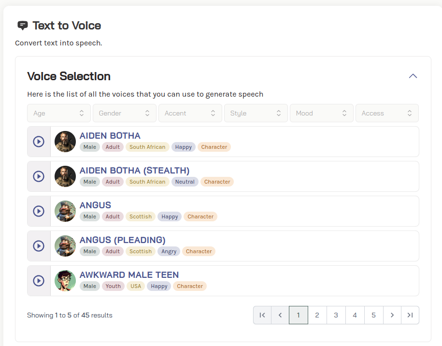Select the ANGUS voice name

[95, 205]
